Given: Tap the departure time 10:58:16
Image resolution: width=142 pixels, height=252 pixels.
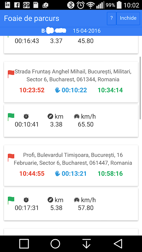Looking at the screenshot, I should tap(110, 174).
